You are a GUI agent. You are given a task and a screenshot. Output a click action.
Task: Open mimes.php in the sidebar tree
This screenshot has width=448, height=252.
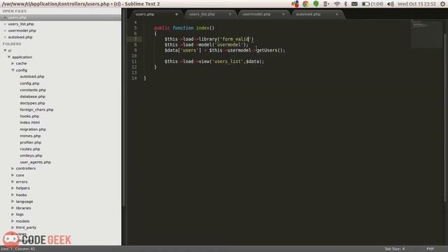(x=30, y=136)
